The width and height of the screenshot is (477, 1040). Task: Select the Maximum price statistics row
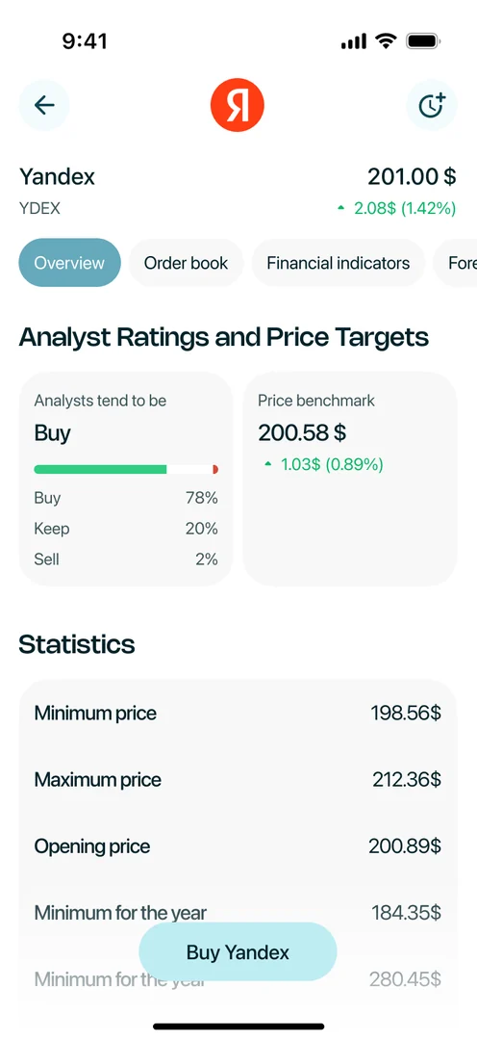click(238, 779)
